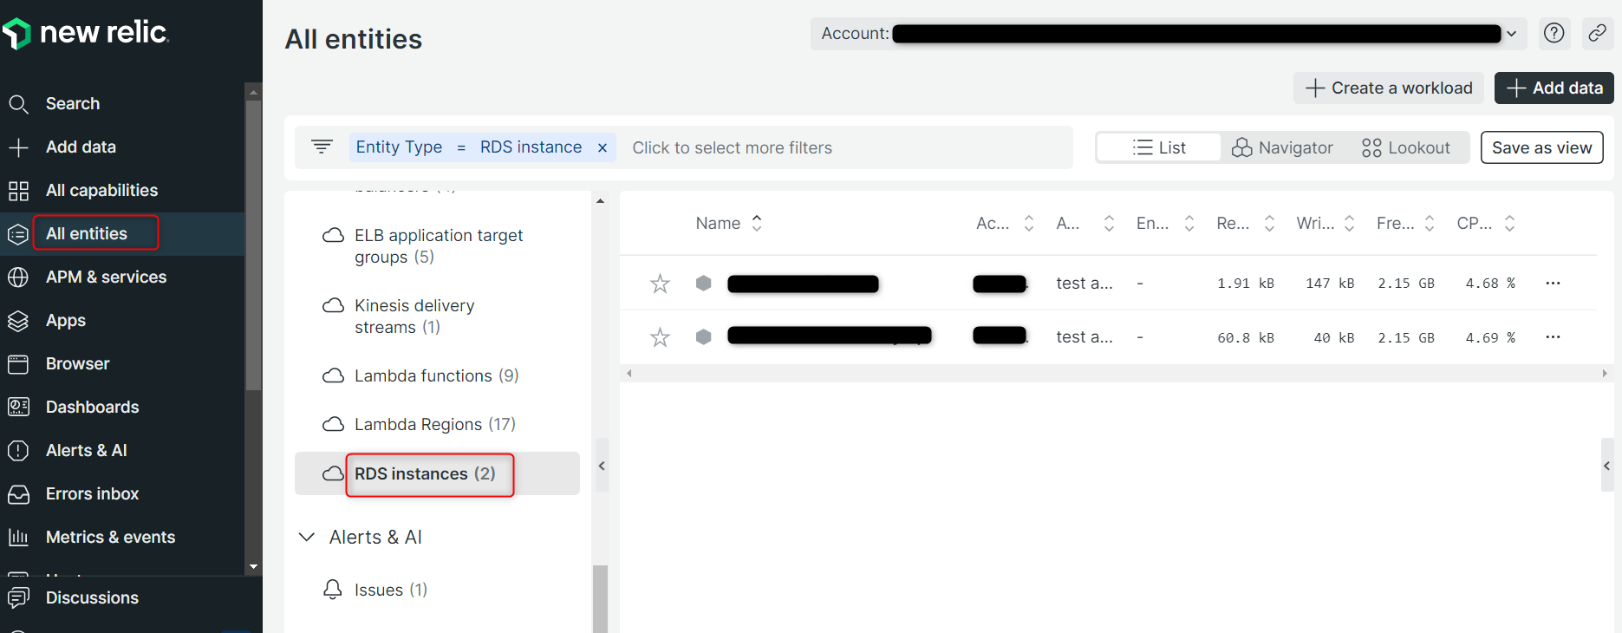Sort by Ac... column
The height and width of the screenshot is (633, 1622).
(1005, 224)
